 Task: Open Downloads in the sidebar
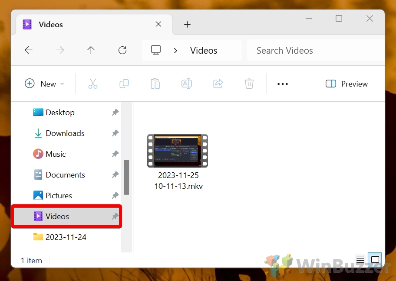[59, 133]
